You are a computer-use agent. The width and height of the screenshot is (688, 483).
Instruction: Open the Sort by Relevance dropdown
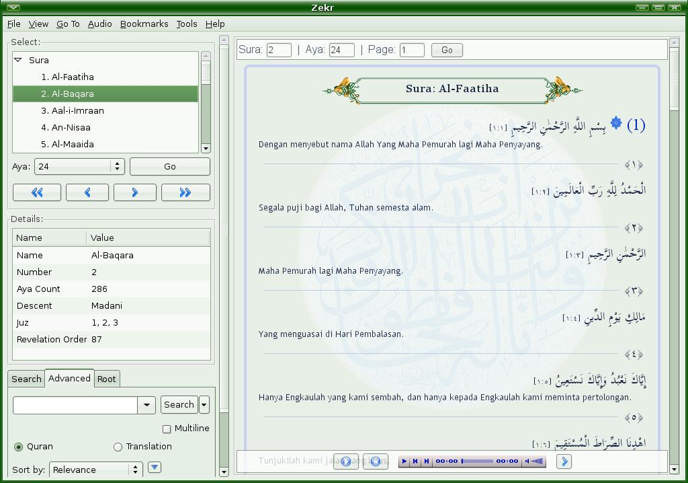pos(135,470)
